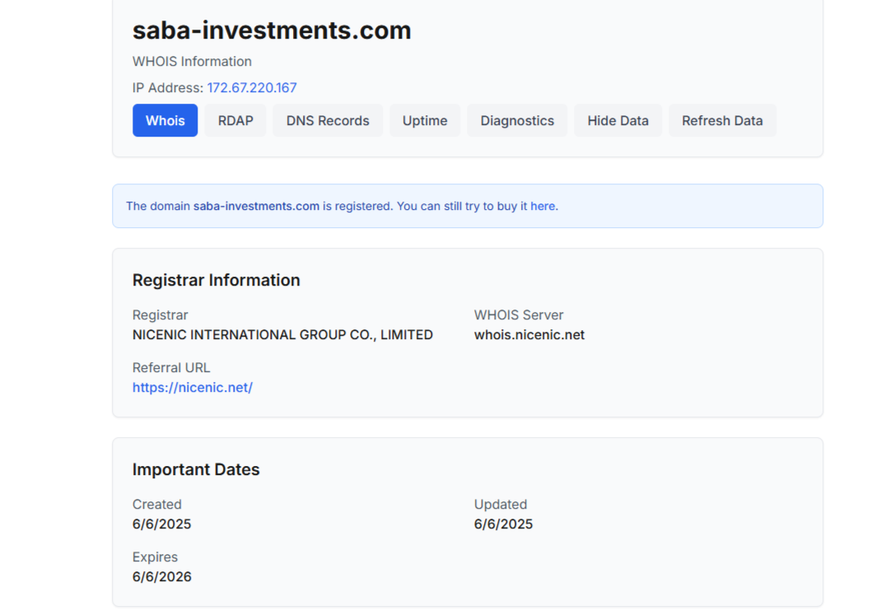Screen dimensions: 881x615
Task: Click the Registrar Information heading
Action: [217, 280]
